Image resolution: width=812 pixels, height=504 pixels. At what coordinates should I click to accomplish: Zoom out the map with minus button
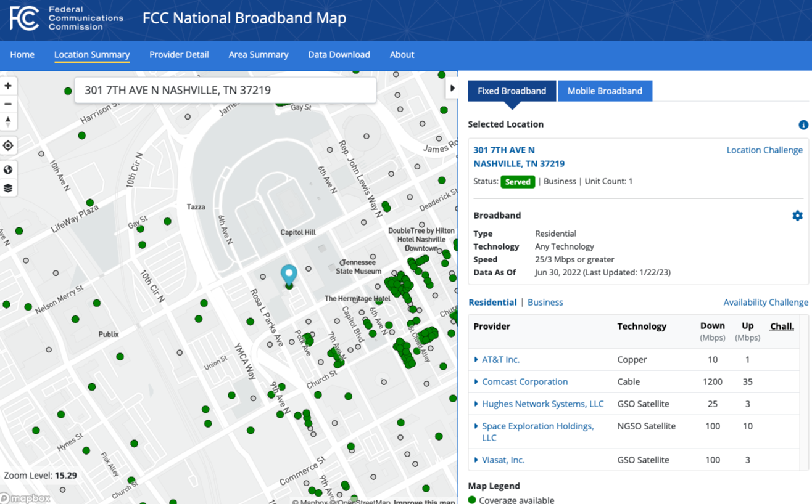(8, 104)
